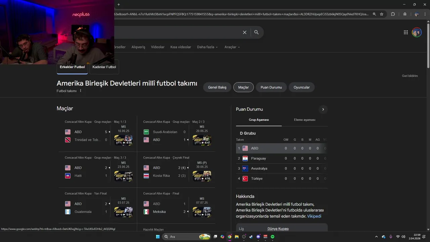Viewport: 430px width, 242px height.
Task: Bookmark this page with the star icon
Action: point(382,14)
